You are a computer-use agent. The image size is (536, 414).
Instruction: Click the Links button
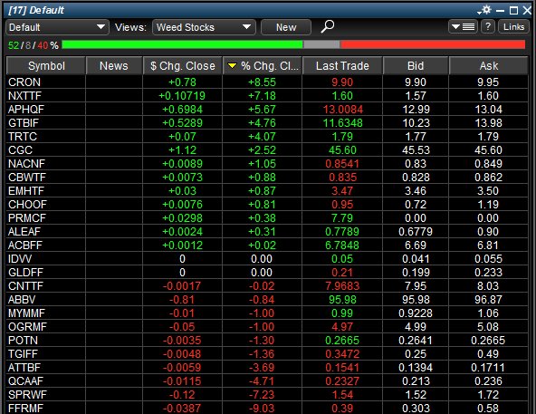(513, 26)
